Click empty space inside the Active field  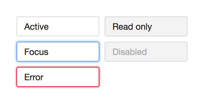[77, 26]
